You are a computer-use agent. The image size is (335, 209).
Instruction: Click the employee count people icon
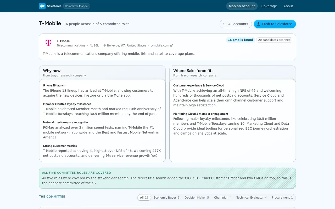91,45
